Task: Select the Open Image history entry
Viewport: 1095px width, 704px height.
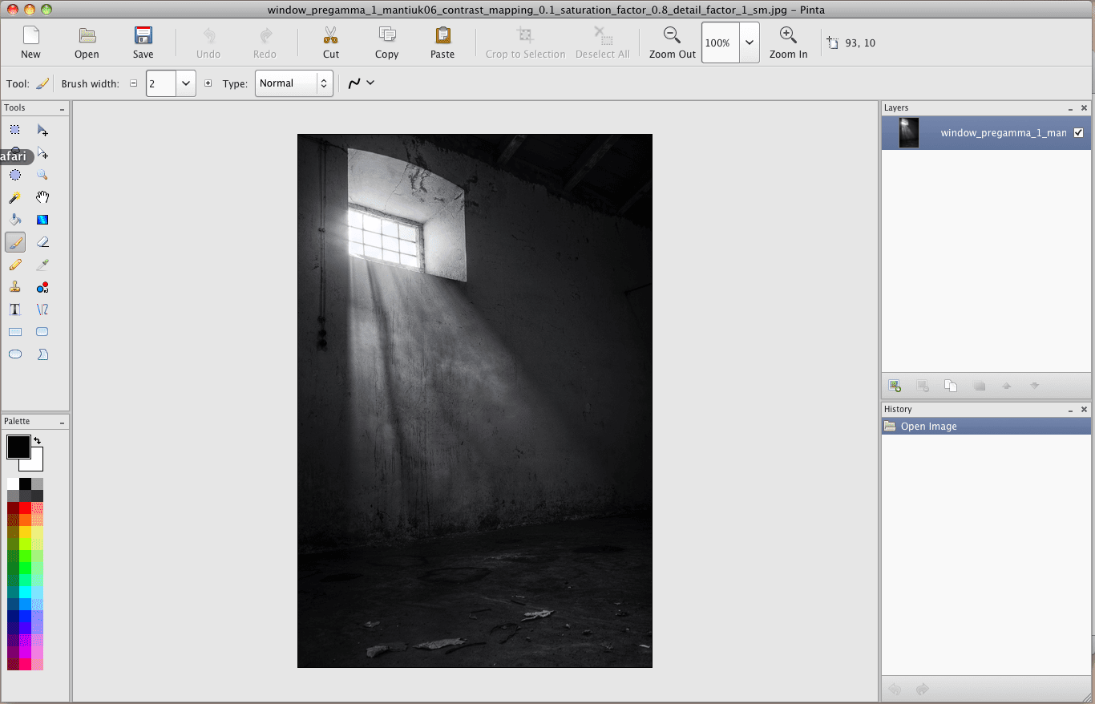Action: (986, 427)
